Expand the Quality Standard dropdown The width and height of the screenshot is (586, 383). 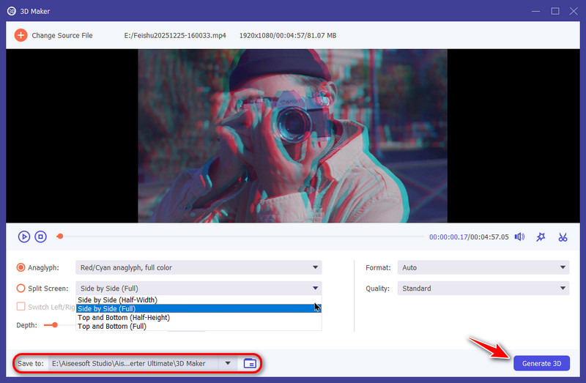(483, 289)
